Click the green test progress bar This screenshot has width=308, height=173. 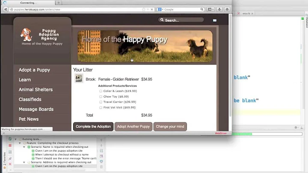[x=242, y=134]
